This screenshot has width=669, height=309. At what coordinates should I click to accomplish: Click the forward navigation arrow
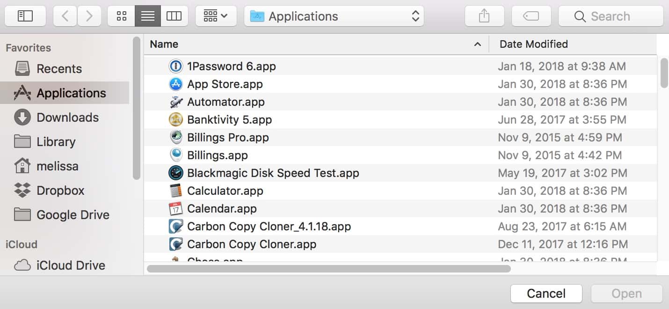click(x=89, y=16)
